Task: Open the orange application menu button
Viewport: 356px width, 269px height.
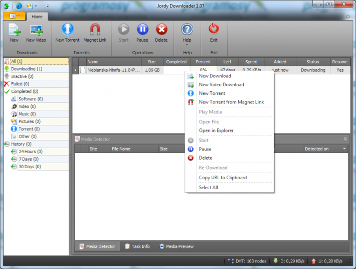Action: click(15, 16)
